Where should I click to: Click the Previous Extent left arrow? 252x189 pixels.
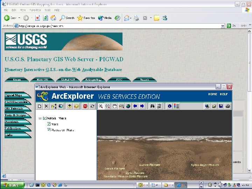click(x=135, y=106)
